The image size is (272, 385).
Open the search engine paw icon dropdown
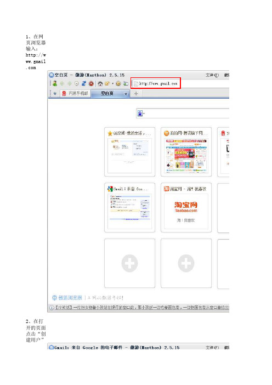[141, 113]
